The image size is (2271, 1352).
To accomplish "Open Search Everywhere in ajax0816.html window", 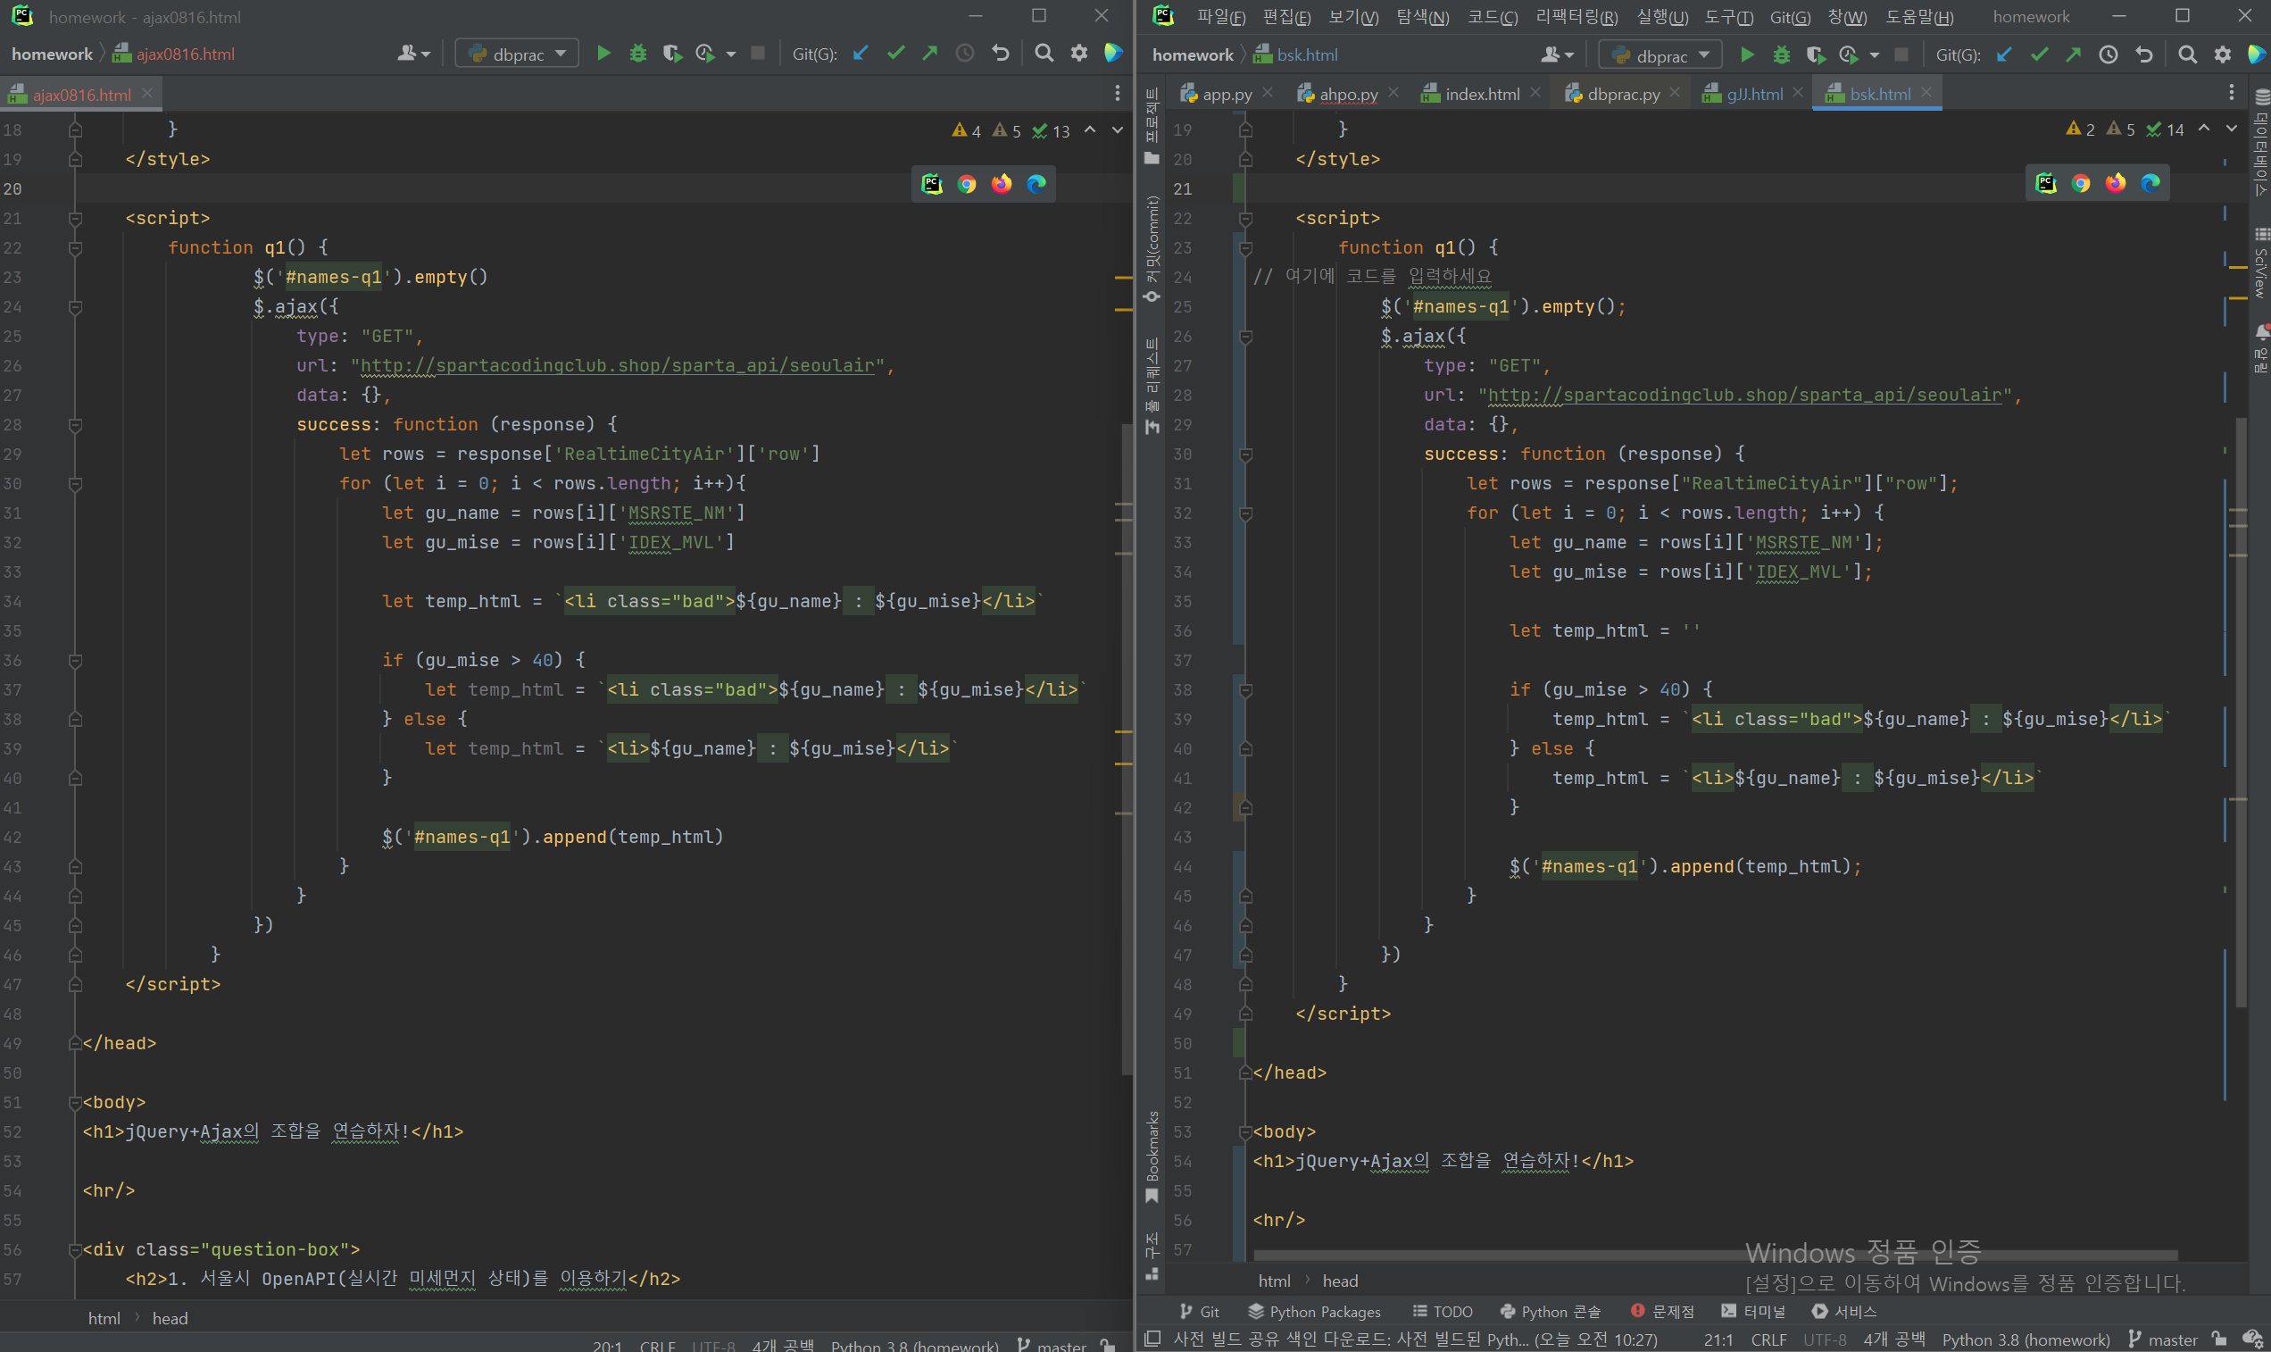I will pyautogui.click(x=1044, y=54).
